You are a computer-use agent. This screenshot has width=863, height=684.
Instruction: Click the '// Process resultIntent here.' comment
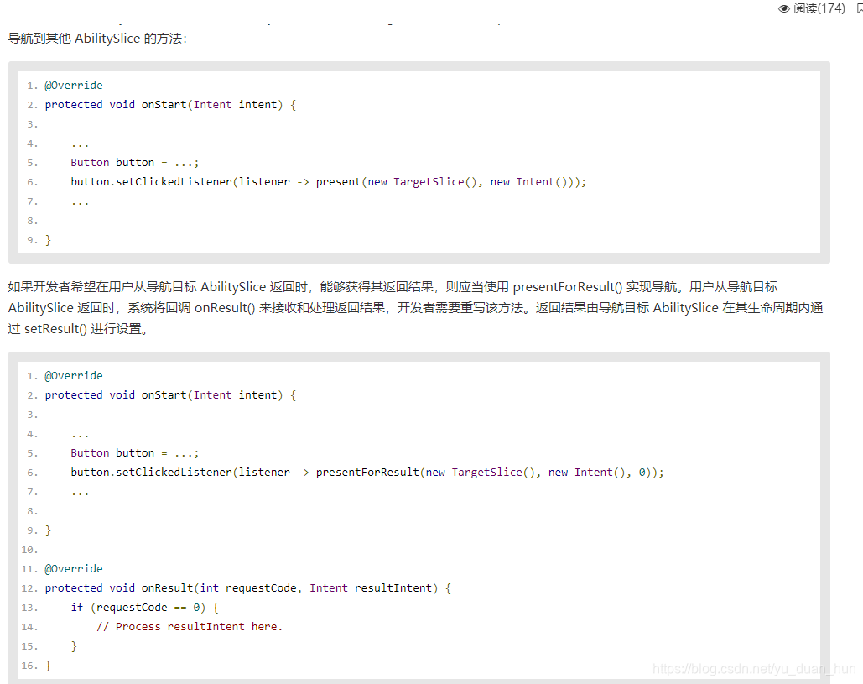(190, 627)
